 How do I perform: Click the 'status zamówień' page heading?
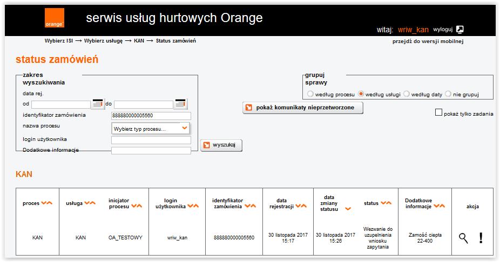[57, 59]
